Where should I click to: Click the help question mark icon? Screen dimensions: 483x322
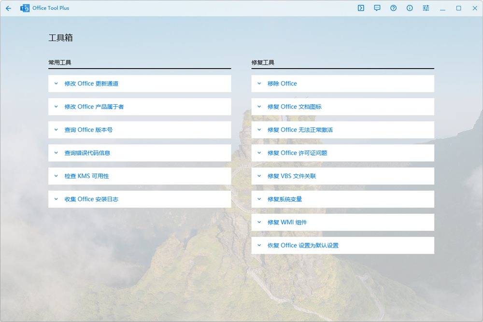394,8
